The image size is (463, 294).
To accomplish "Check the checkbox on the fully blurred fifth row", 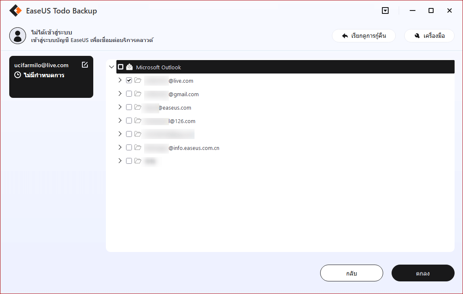I will pos(129,134).
